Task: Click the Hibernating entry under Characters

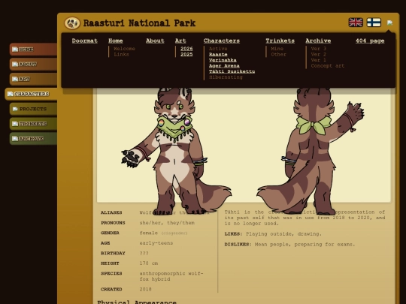Action: click(x=226, y=77)
